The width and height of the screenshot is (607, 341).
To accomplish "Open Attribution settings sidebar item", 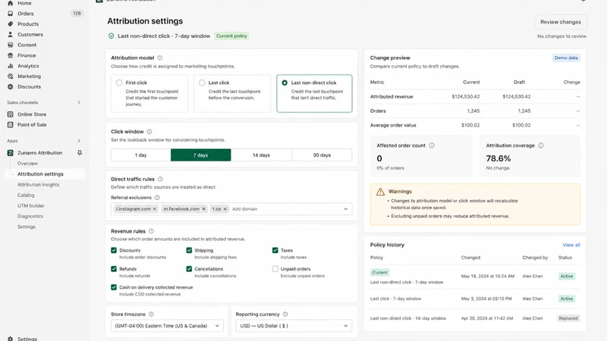I will (45, 174).
